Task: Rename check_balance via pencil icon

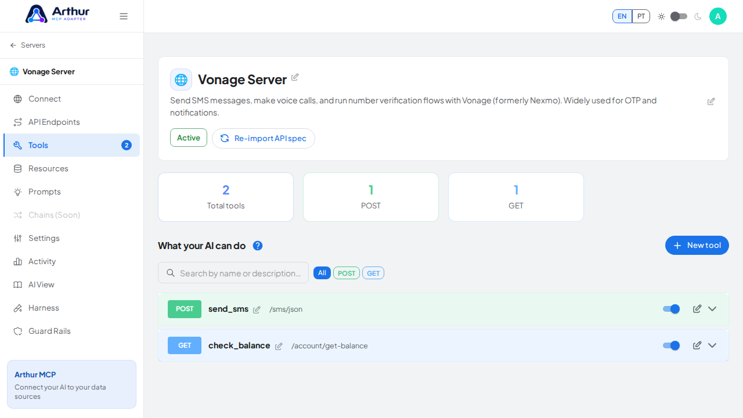Action: pos(279,346)
